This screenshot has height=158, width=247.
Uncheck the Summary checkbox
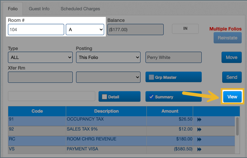[x=151, y=97]
